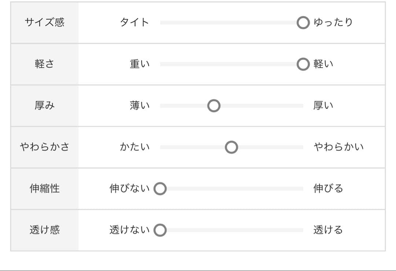Click the 伸縮性 row header
396x271 pixels.
pos(44,189)
